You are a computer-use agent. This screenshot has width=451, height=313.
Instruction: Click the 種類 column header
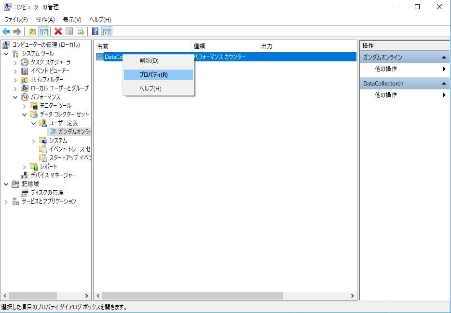(x=199, y=46)
